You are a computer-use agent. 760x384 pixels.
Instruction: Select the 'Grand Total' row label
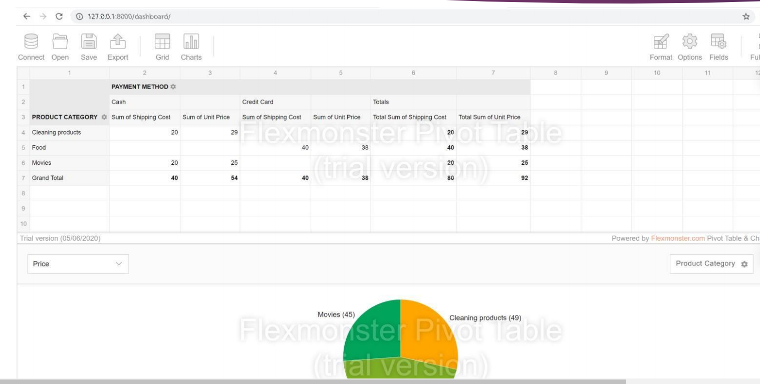[x=69, y=178]
